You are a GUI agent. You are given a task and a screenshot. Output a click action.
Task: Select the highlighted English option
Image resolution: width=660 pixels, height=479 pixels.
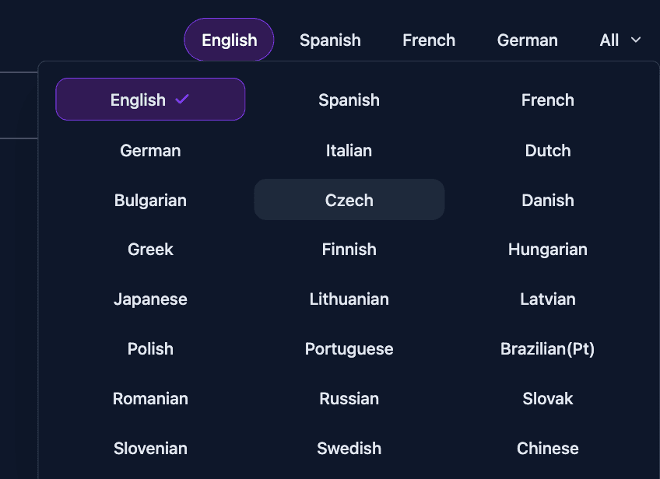150,100
